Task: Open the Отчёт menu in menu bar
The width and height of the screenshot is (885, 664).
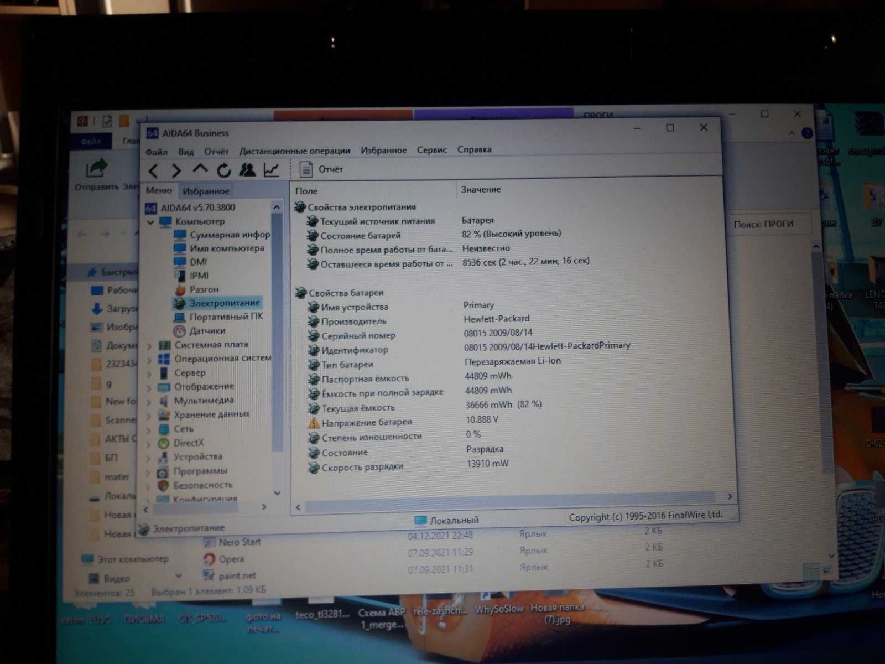Action: click(216, 151)
